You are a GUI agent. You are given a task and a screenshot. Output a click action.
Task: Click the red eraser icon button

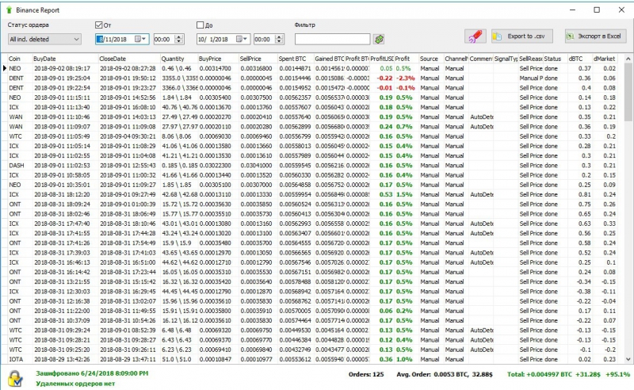pos(474,36)
